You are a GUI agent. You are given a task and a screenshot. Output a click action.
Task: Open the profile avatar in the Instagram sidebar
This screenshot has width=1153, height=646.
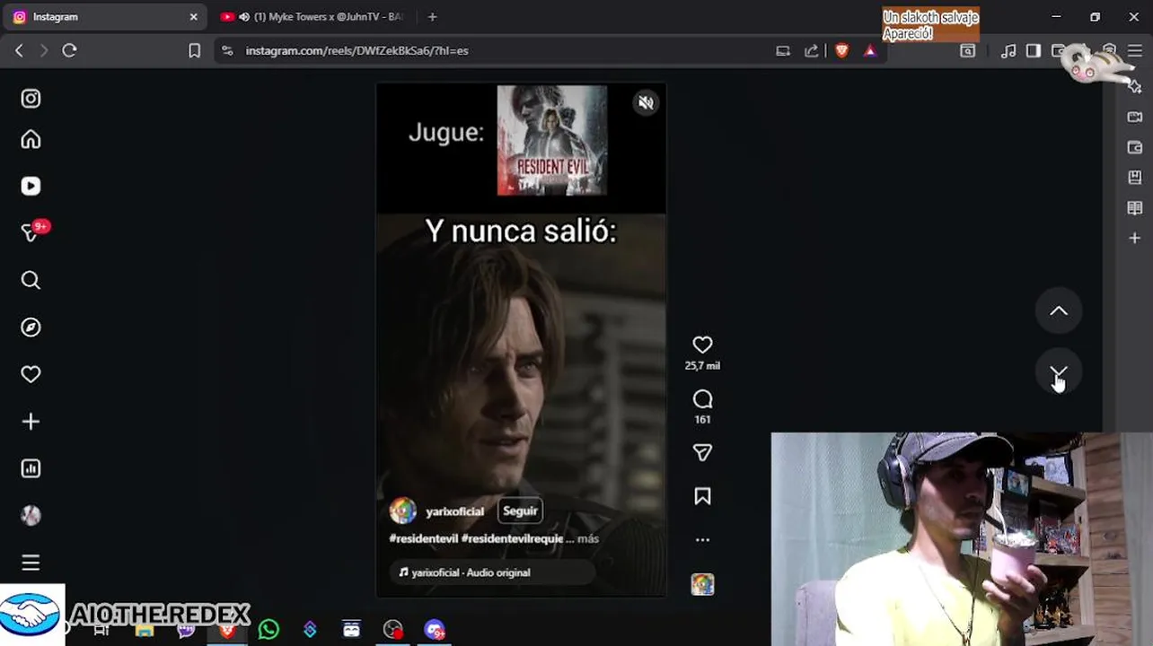[x=31, y=515]
